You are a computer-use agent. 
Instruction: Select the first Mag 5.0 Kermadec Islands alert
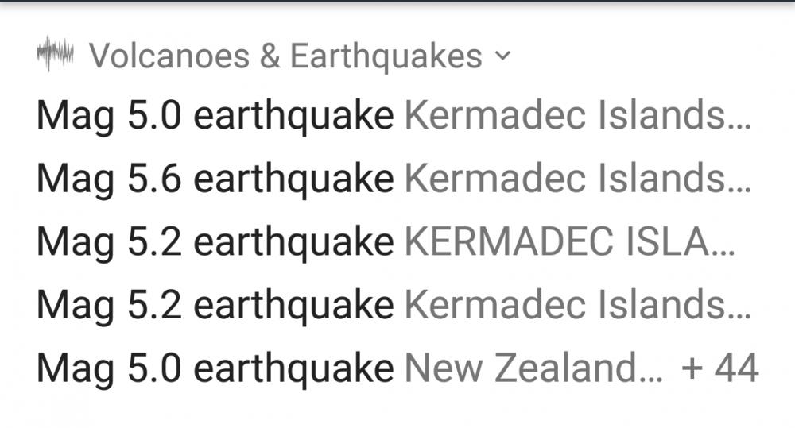[x=215, y=117]
